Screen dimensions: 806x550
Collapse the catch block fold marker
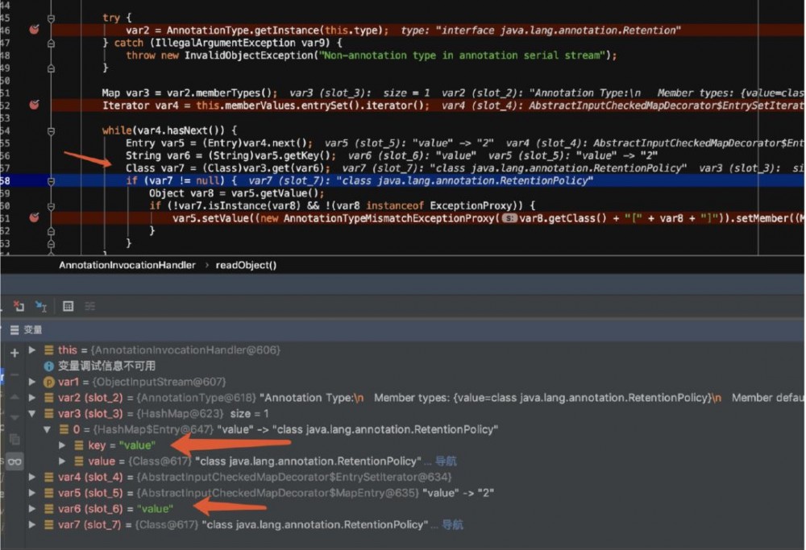click(x=51, y=43)
